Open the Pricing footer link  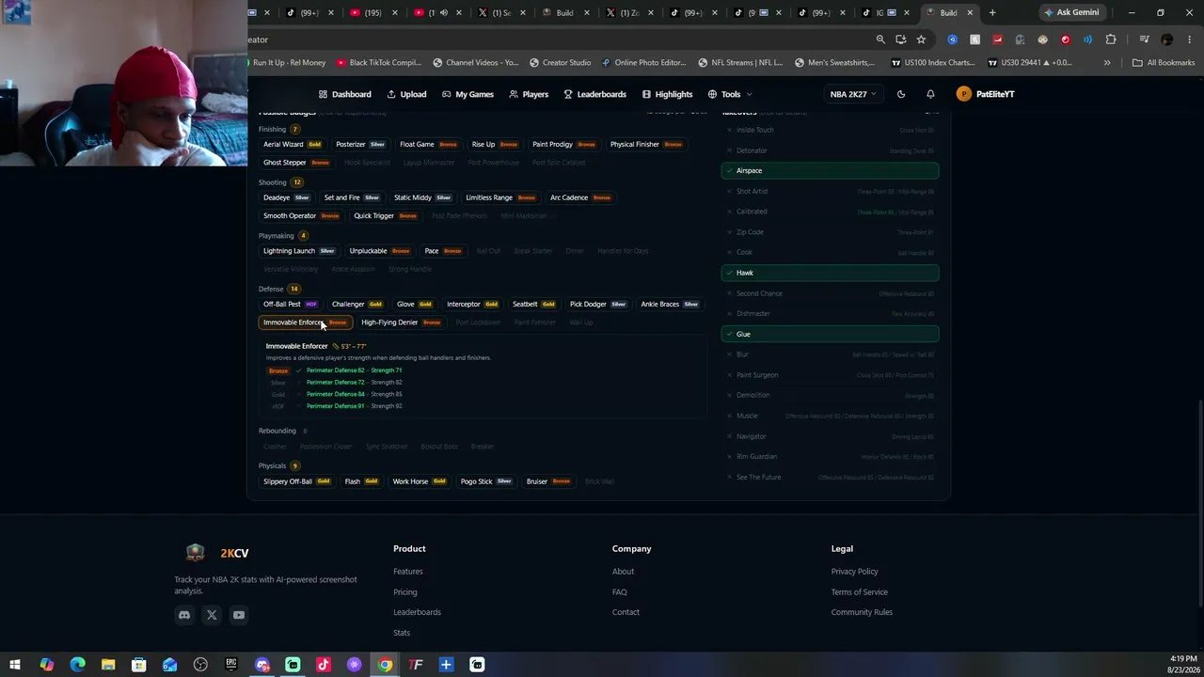coord(405,592)
